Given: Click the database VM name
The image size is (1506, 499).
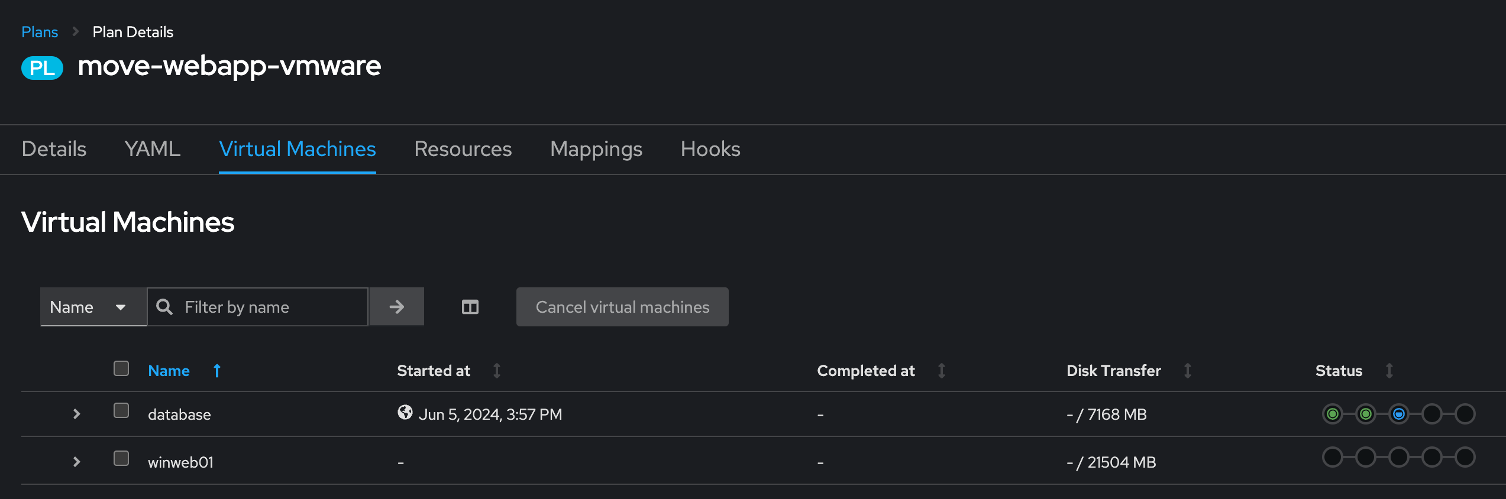Looking at the screenshot, I should tap(179, 414).
